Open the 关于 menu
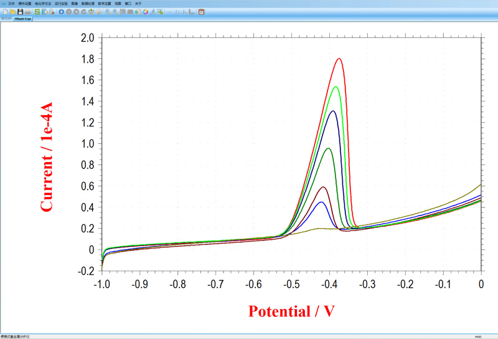This screenshot has width=498, height=339. click(138, 4)
